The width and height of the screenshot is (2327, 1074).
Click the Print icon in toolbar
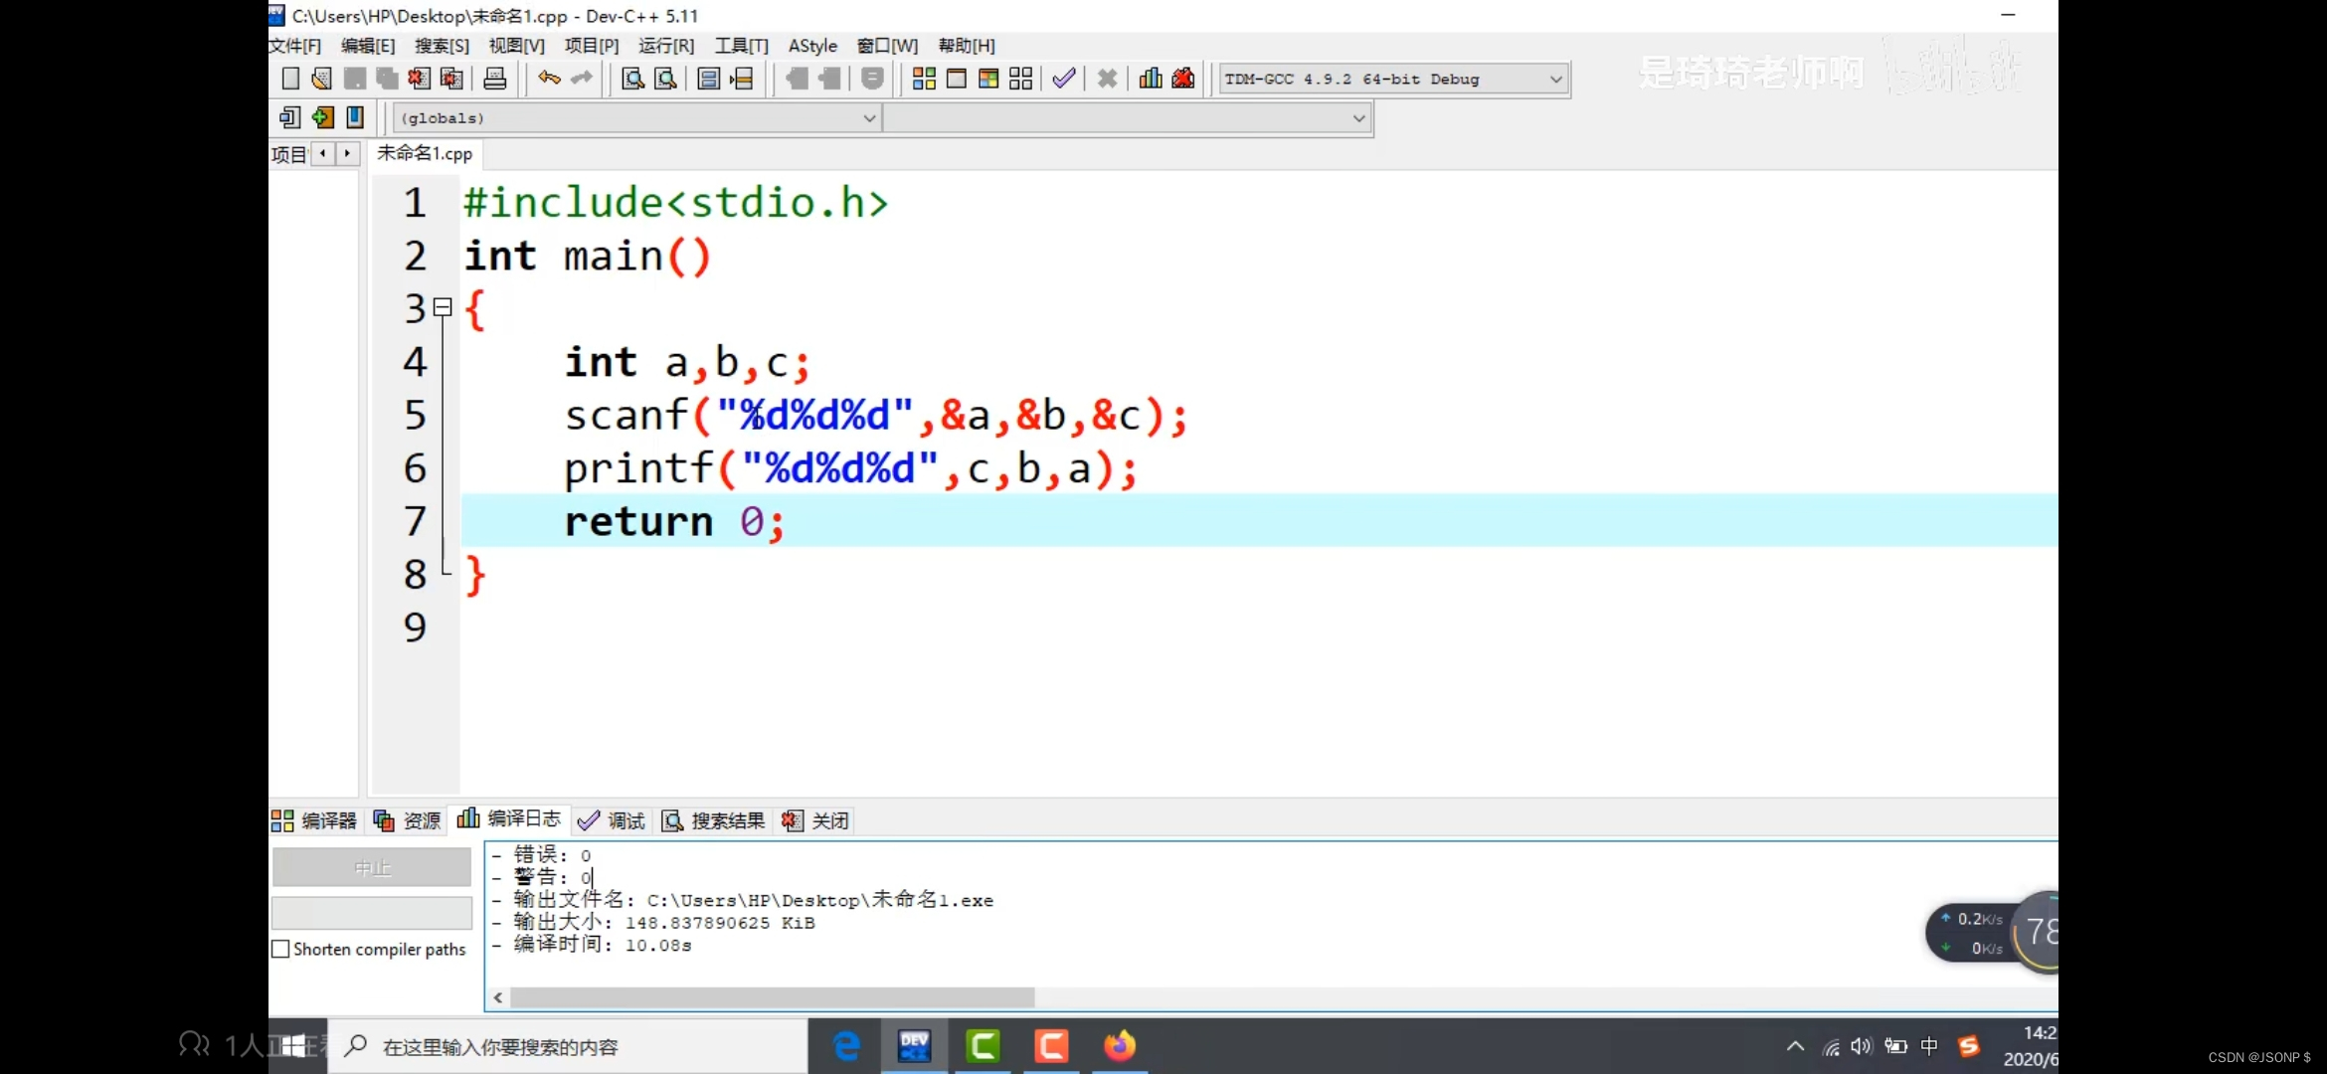tap(494, 79)
